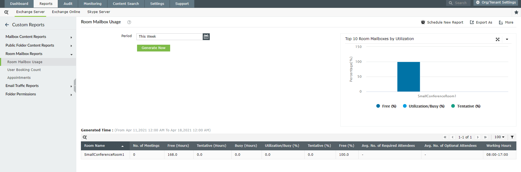Click the top Search box
This screenshot has width=521, height=172.
coord(458,3)
